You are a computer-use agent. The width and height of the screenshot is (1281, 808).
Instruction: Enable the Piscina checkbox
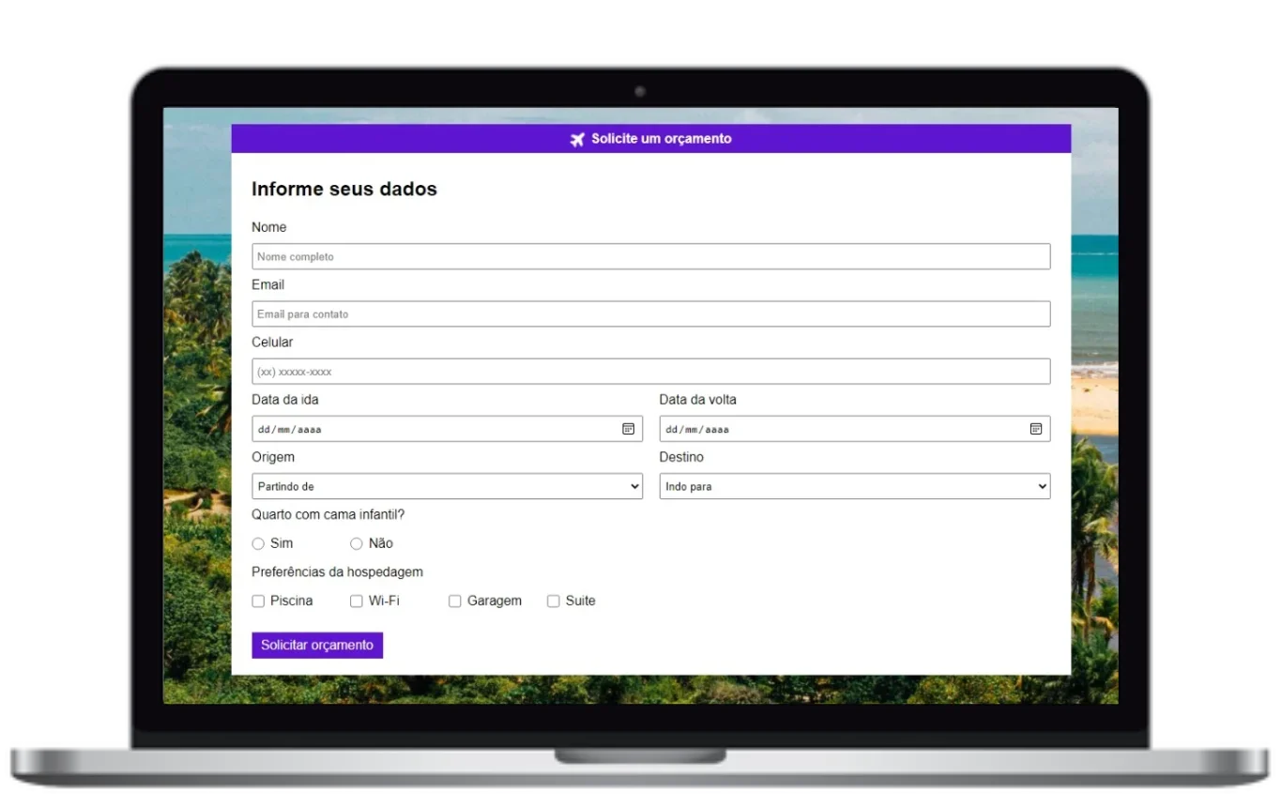coord(258,601)
